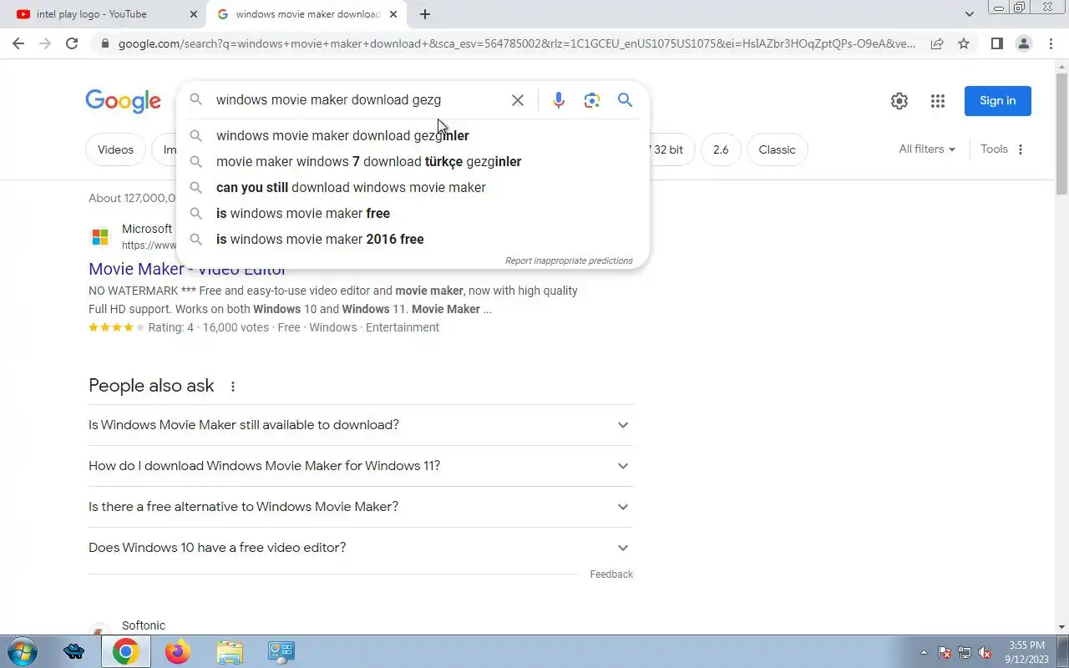This screenshot has width=1069, height=668.
Task: Open Firefox from the taskbar
Action: 177,651
